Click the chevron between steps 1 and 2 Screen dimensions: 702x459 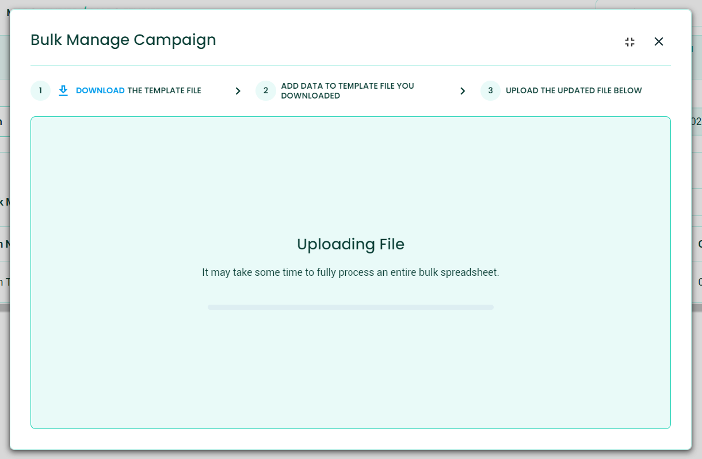[238, 90]
